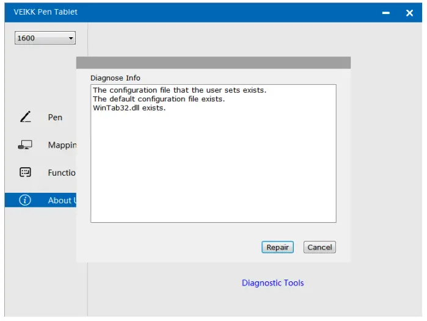
Task: Select the About Us tab
Action: coord(40,200)
